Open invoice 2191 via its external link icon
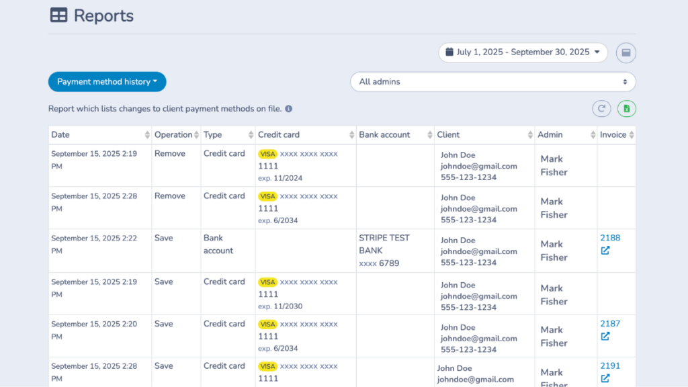This screenshot has height=387, width=688. pyautogui.click(x=606, y=378)
